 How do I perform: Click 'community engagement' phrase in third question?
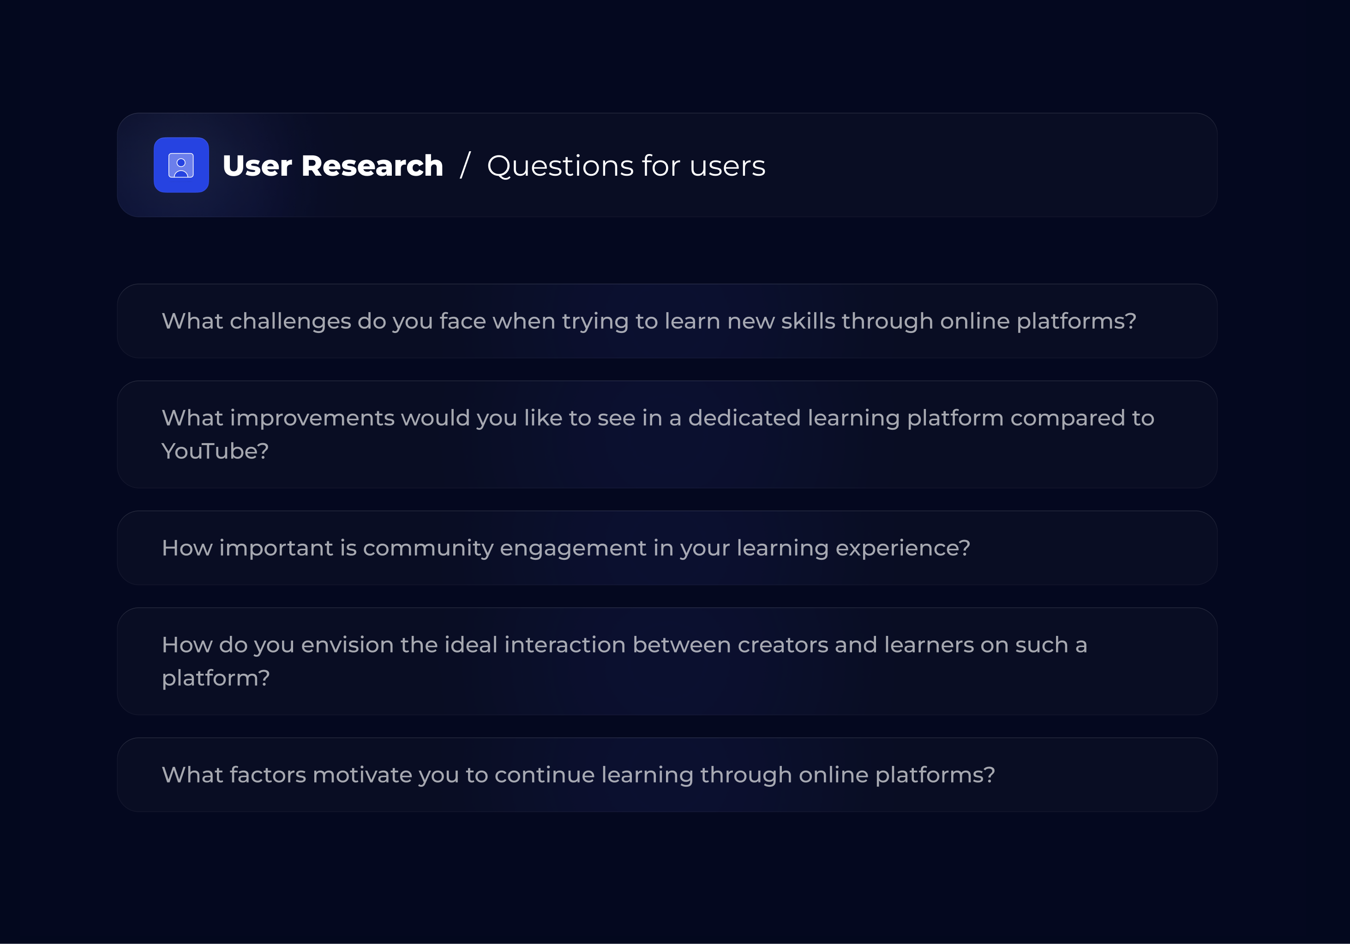[504, 548]
